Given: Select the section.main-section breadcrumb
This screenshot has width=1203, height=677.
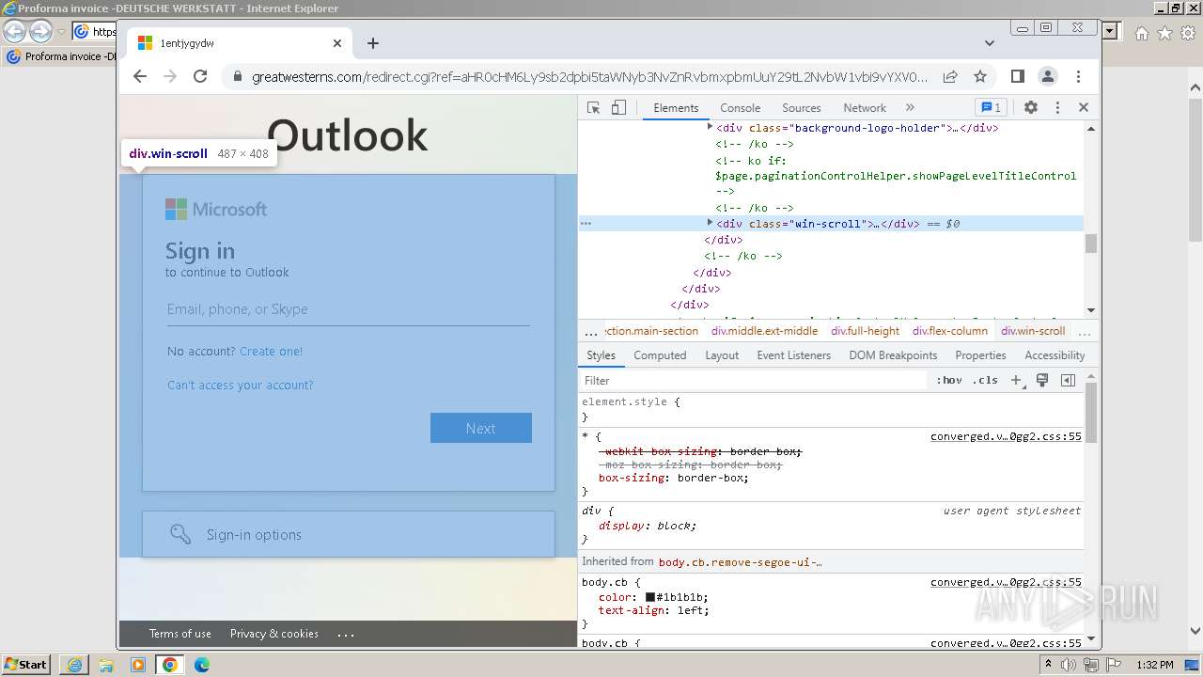Looking at the screenshot, I should [651, 331].
